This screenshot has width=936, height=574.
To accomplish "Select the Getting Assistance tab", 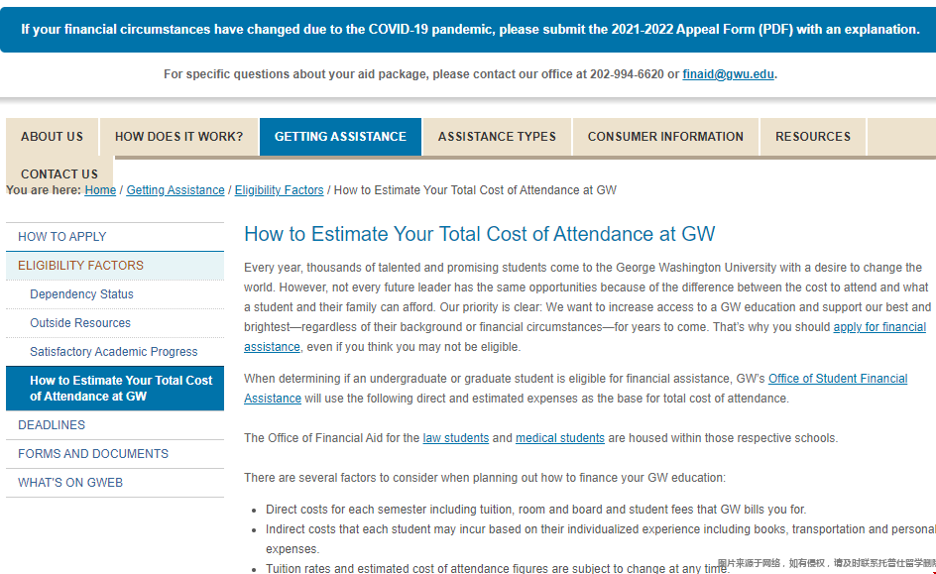I will (x=340, y=137).
